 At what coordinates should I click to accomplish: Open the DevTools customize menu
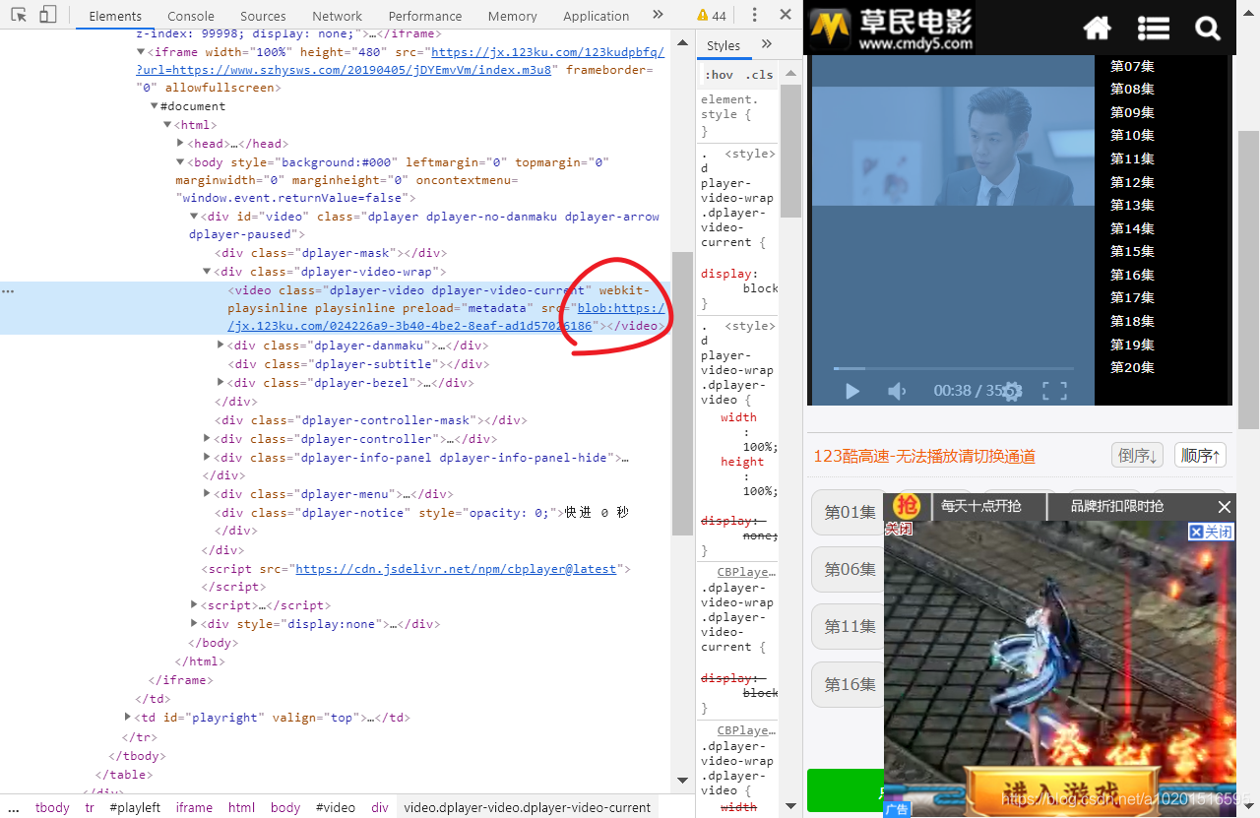coord(755,15)
